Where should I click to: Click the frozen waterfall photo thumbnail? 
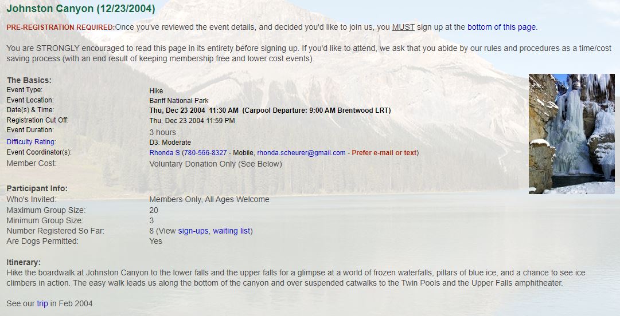572,134
